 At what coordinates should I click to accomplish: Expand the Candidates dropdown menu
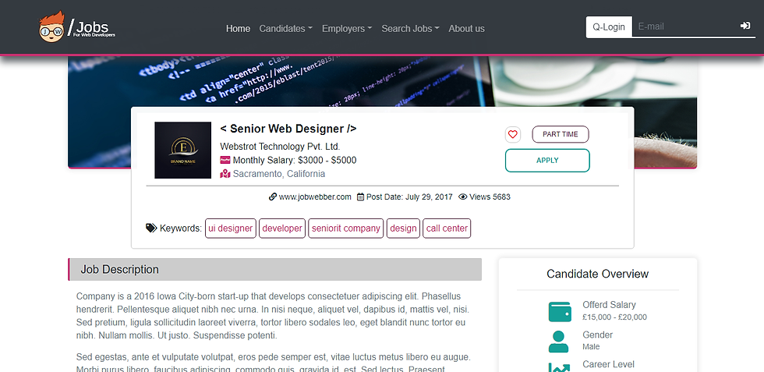286,29
